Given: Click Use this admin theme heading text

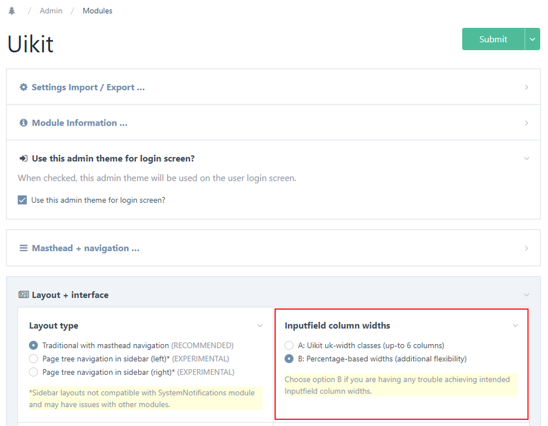Looking at the screenshot, I should 113,158.
